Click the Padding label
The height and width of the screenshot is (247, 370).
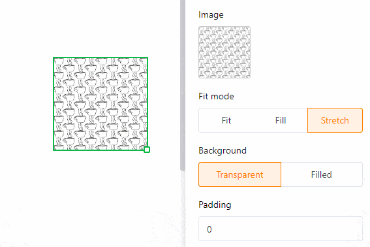[215, 205]
